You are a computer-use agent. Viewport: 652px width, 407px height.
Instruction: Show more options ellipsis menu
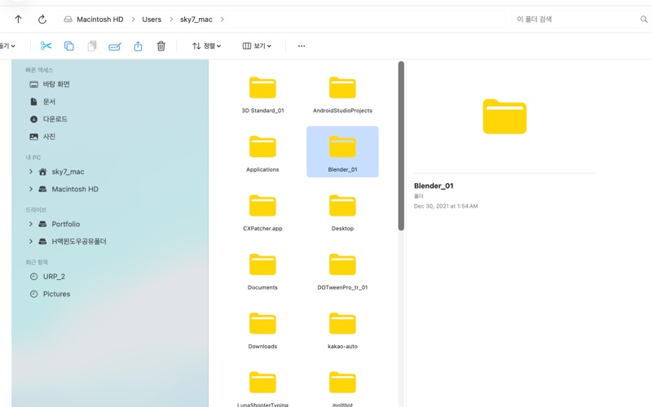(302, 46)
